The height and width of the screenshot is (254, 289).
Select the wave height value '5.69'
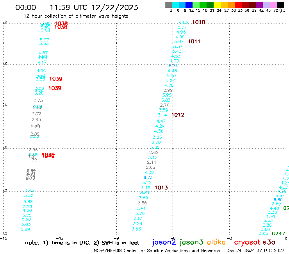tap(25, 229)
